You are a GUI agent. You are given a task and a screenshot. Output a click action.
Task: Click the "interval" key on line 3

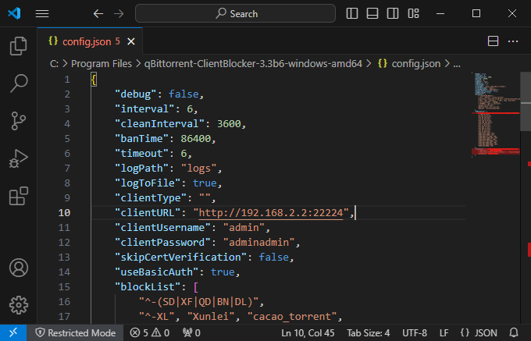click(x=144, y=109)
